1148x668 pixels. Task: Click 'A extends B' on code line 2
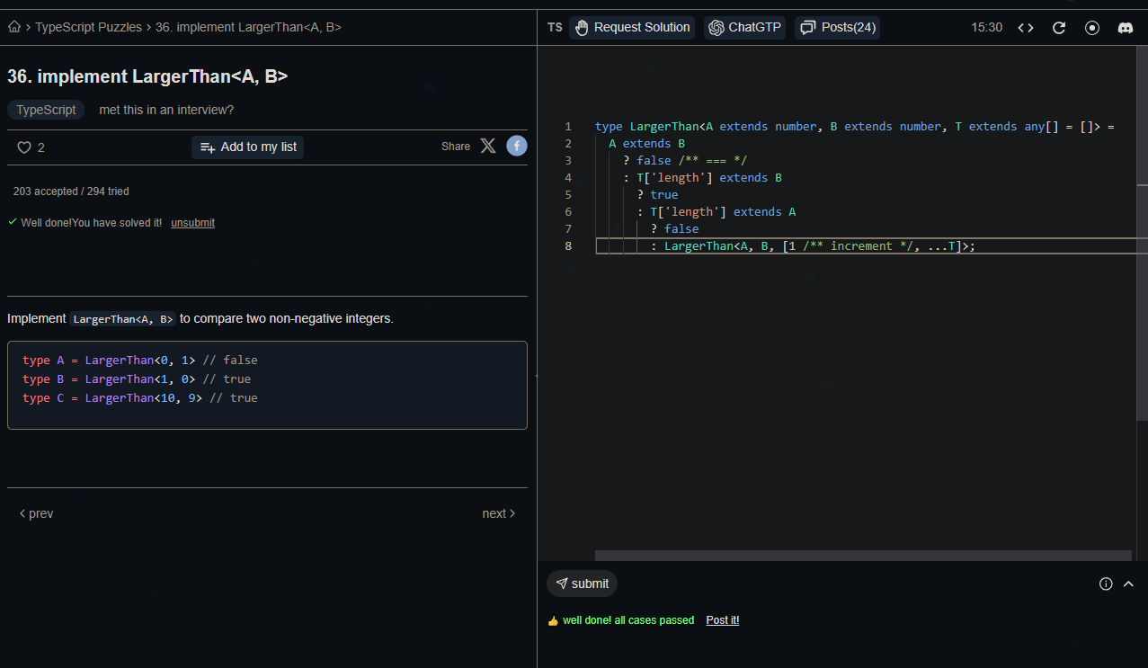[646, 144]
